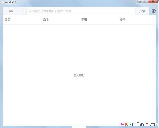
Task: Close the music-jojo window
Action: click(153, 2)
